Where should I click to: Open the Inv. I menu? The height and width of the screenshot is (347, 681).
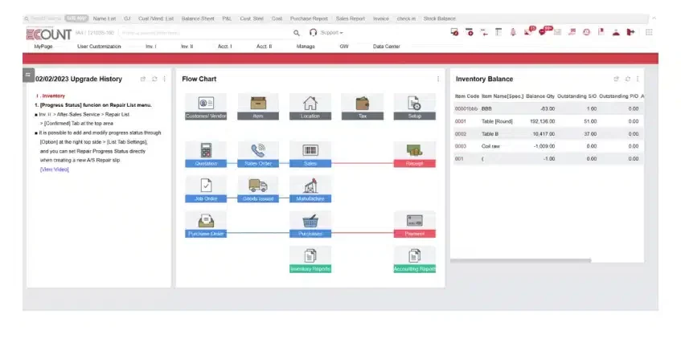[151, 47]
